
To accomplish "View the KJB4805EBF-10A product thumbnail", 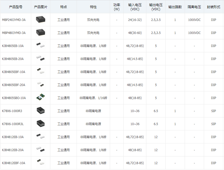I will (41, 71).
